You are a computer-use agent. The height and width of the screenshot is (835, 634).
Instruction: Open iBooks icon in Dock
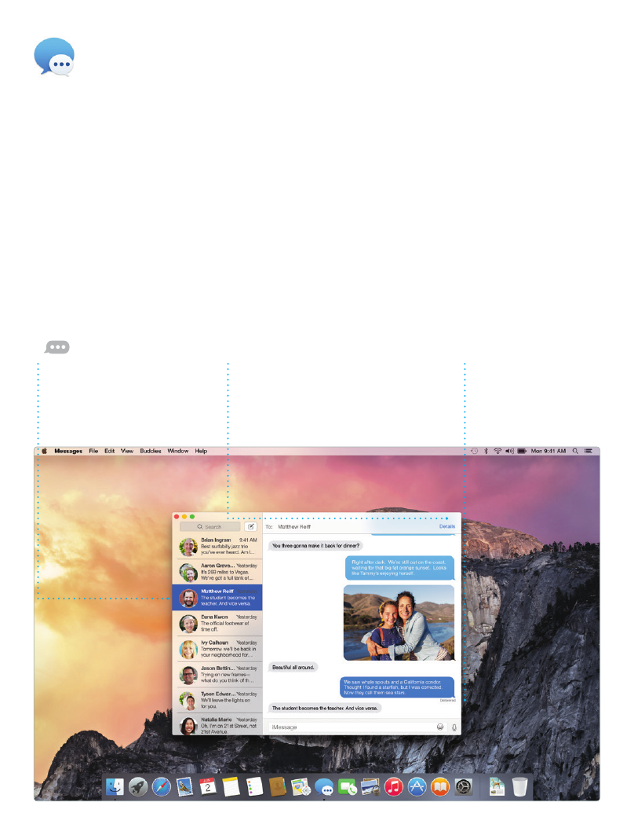click(440, 786)
